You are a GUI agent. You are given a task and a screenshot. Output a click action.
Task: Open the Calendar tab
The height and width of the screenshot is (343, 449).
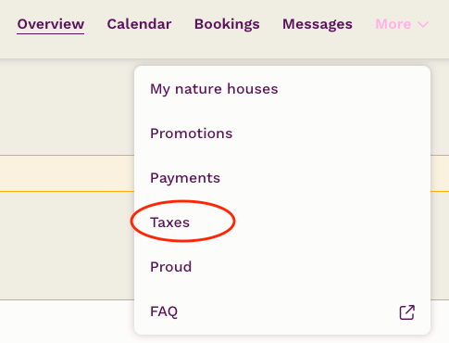coord(139,24)
